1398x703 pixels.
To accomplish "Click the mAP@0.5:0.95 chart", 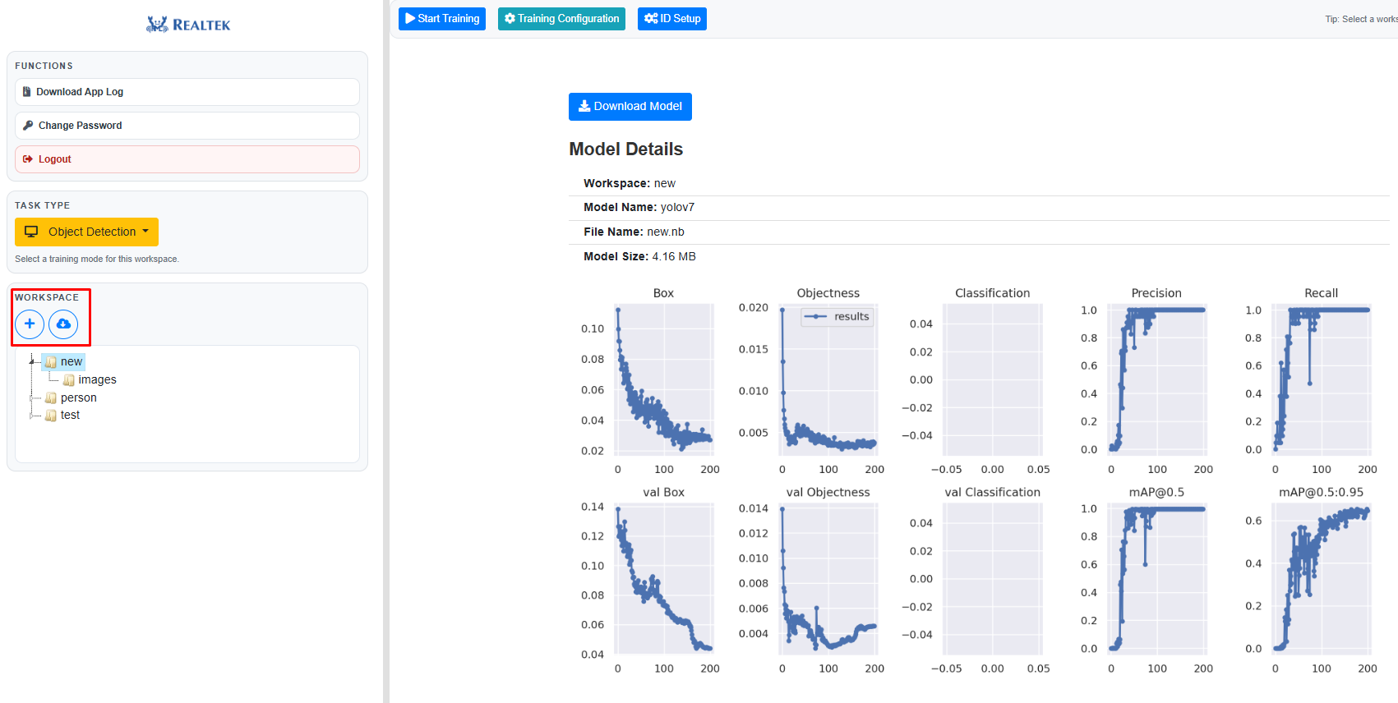I will coord(1321,579).
